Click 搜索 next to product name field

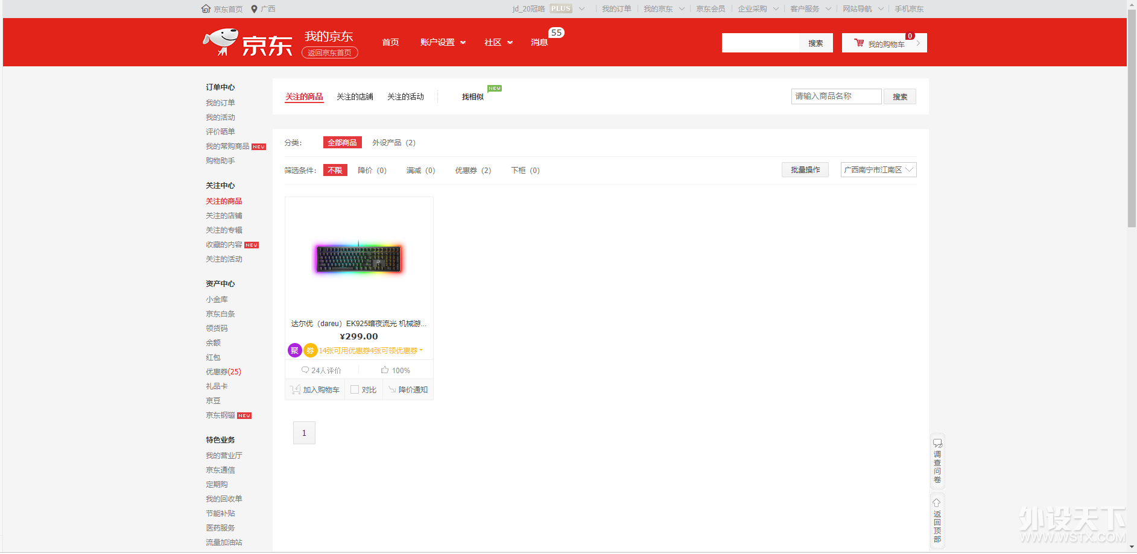900,97
